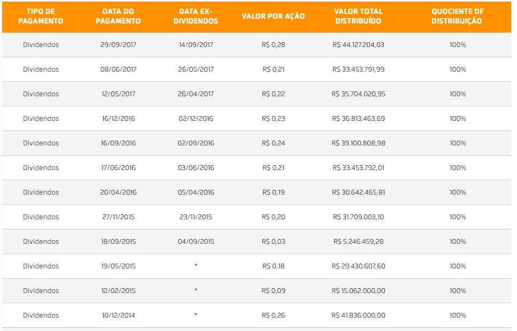The height and width of the screenshot is (331, 517).
Task: Click the ex-dividend date 02/09/2016
Action: [196, 143]
